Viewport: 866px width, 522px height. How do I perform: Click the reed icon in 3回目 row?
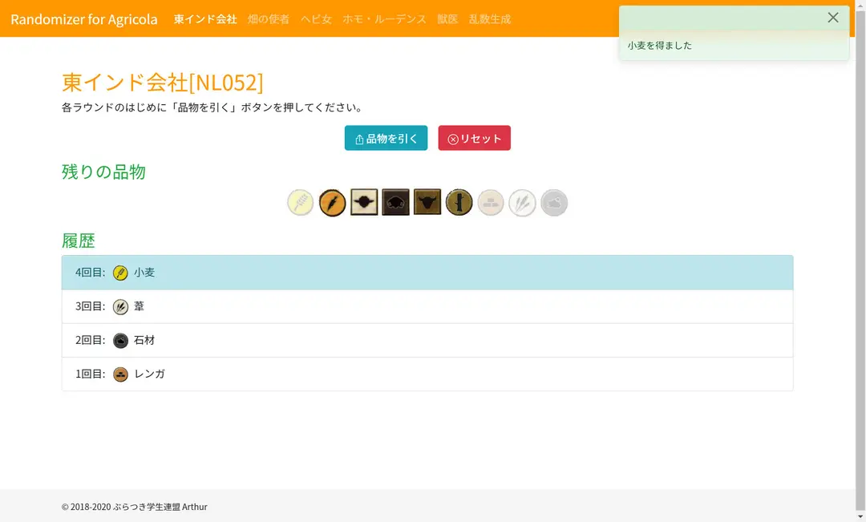[x=120, y=306]
